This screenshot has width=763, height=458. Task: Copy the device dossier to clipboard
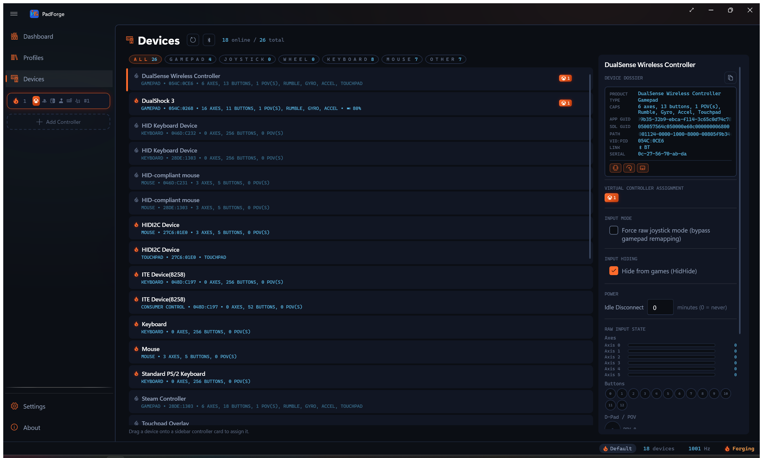click(x=730, y=78)
